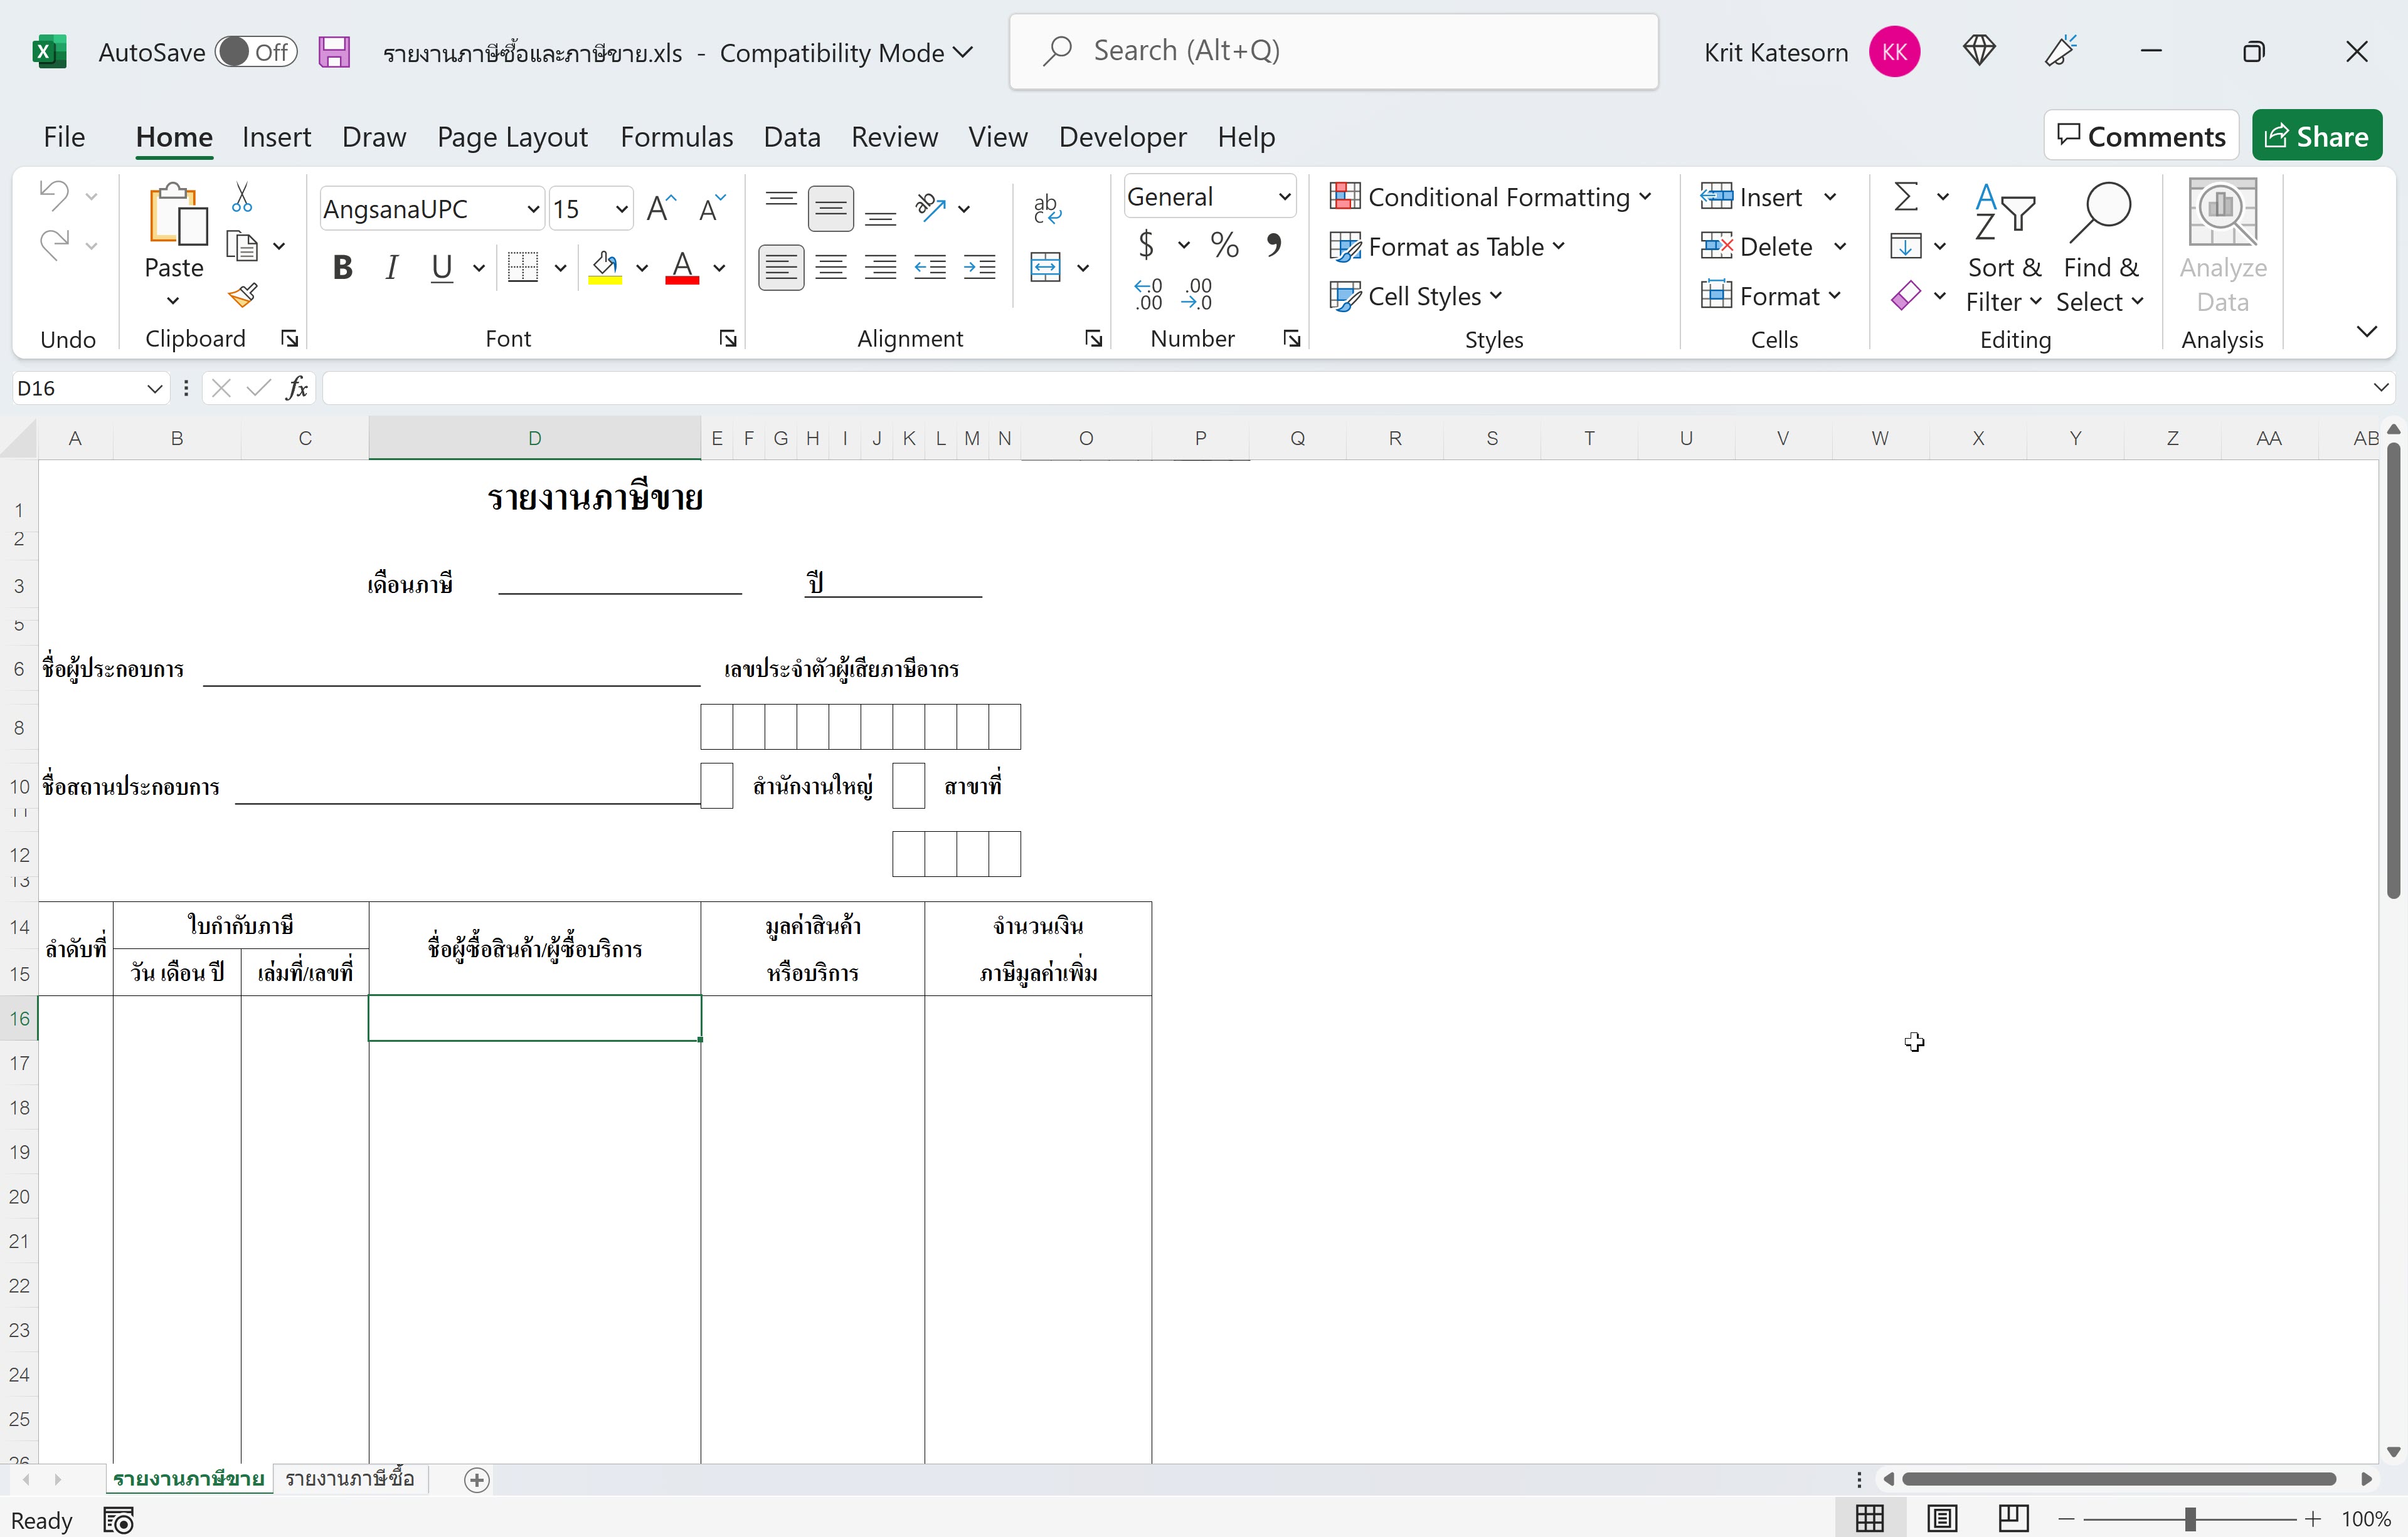
Task: Click the Orientation text angle icon
Action: pos(931,208)
